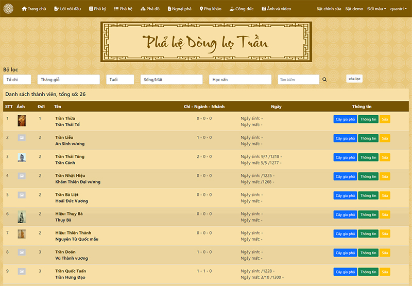Open the Ảnh và video gallery

click(x=277, y=9)
